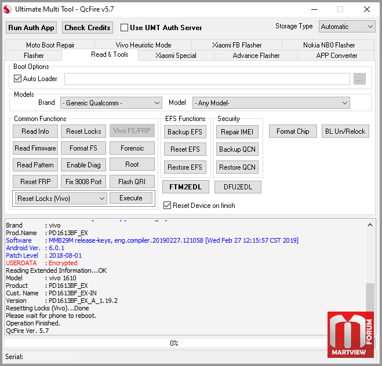Screen dimensions: 382x366
Task: Click the Check Credits button
Action: (x=88, y=27)
